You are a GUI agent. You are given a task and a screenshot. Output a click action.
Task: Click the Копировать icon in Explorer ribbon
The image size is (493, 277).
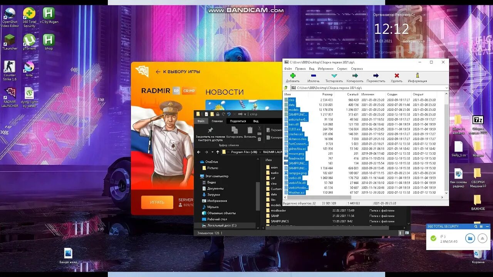point(235,130)
